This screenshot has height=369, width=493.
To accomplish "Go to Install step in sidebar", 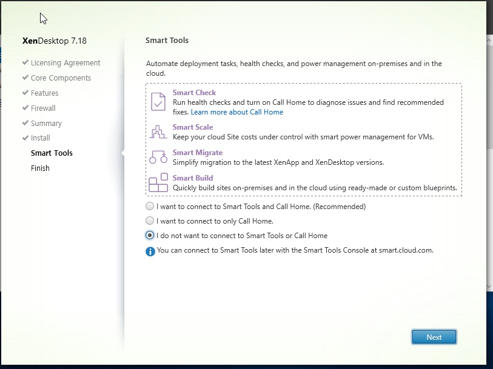I will (x=40, y=138).
